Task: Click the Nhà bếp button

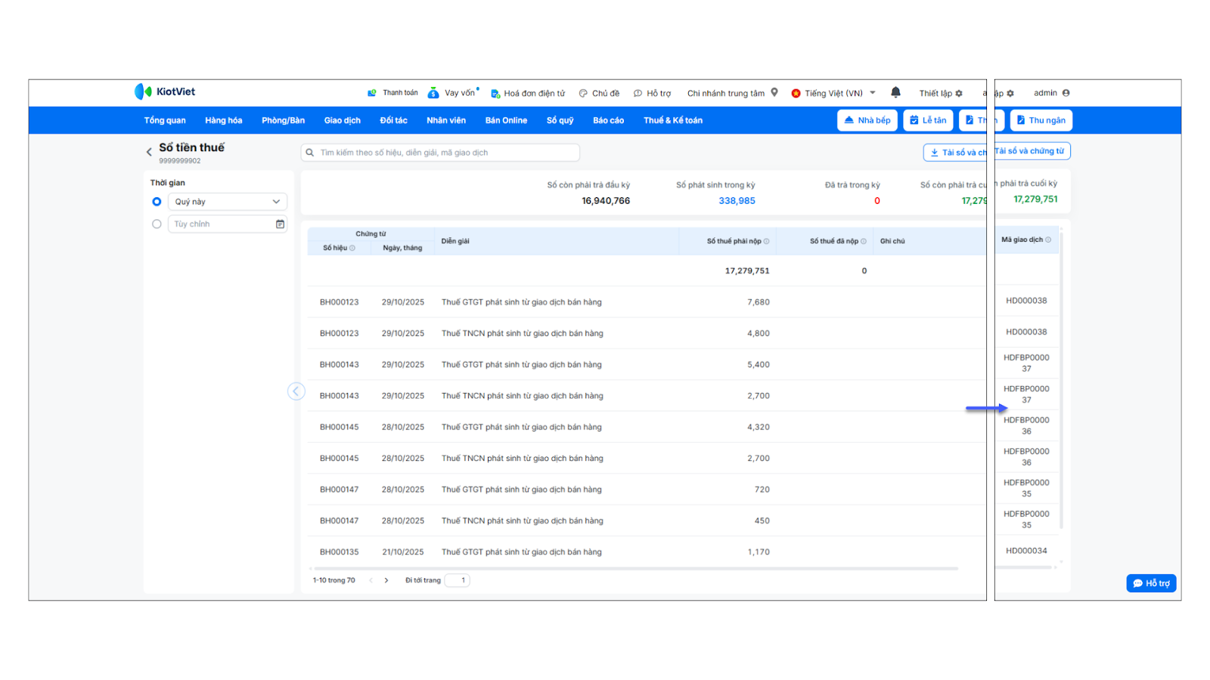Action: click(x=867, y=121)
